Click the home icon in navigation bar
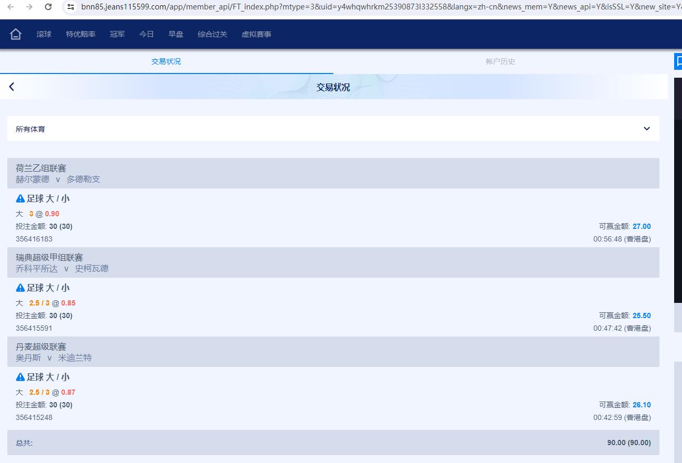This screenshot has width=682, height=463. tap(16, 34)
